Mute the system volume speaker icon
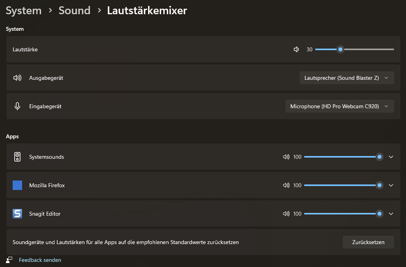The height and width of the screenshot is (267, 406). [x=297, y=49]
